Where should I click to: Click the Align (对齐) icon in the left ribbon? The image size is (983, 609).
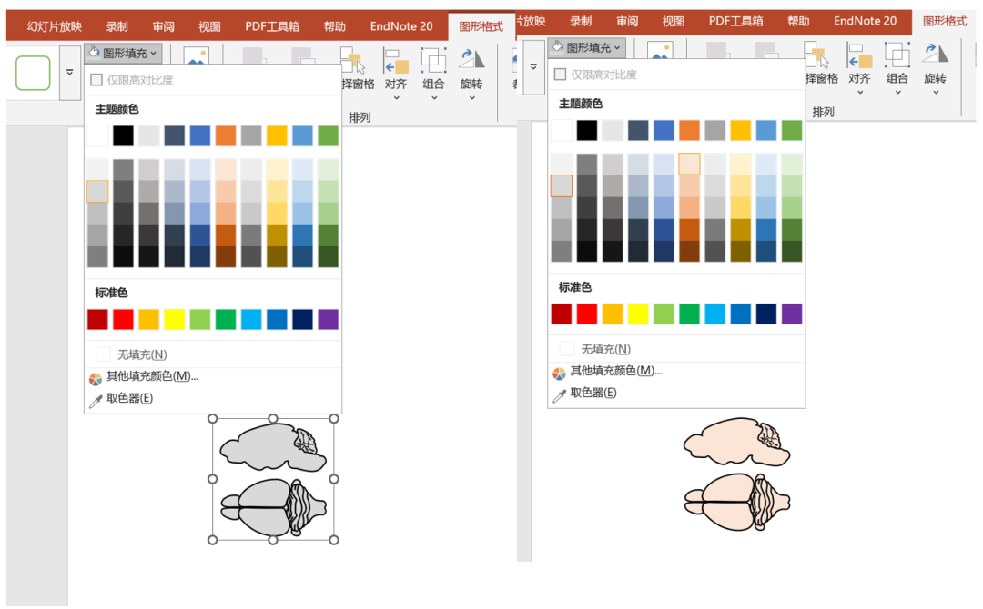[x=396, y=60]
